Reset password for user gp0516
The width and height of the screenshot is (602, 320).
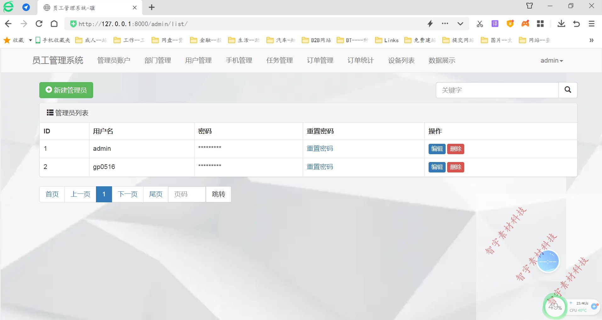320,166
